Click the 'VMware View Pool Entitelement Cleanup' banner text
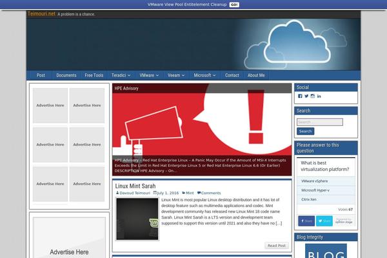Viewport: 387px width, 258px height. pyautogui.click(x=187, y=5)
